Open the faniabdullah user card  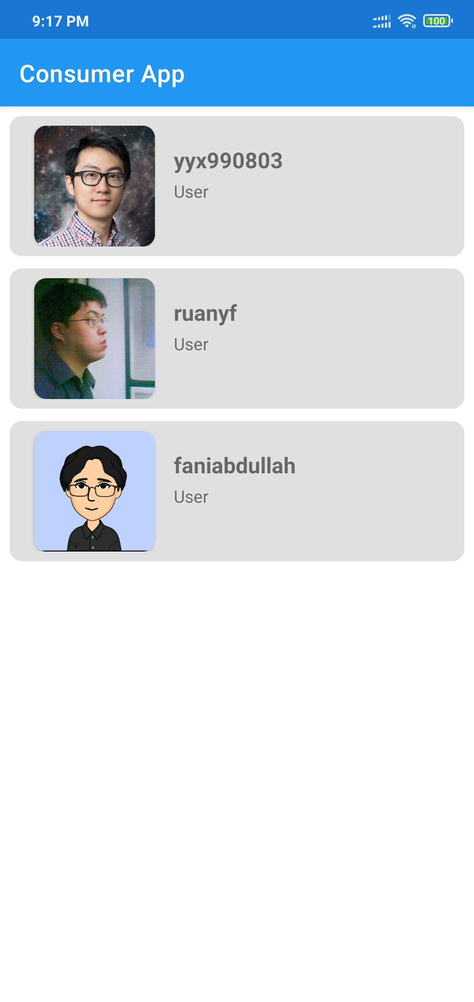pos(237,491)
